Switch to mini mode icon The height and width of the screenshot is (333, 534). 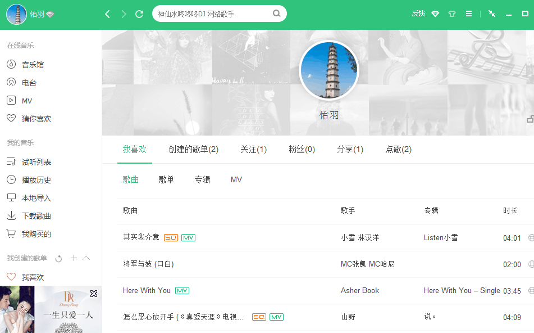click(492, 14)
